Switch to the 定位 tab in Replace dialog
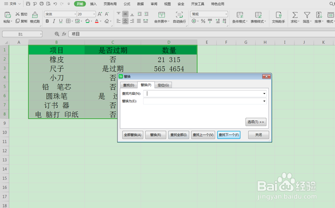 click(x=163, y=85)
